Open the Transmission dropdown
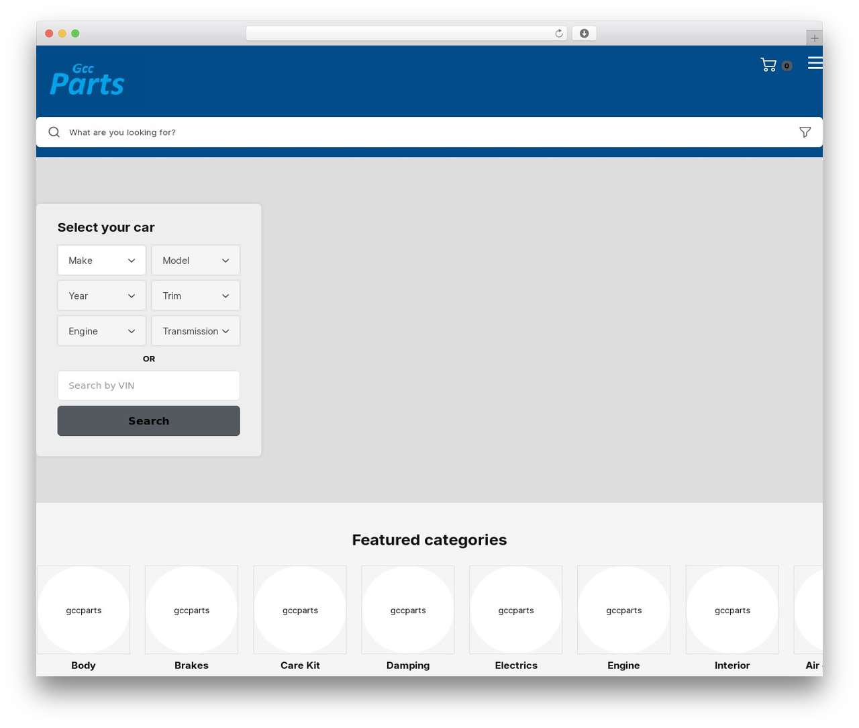 (196, 331)
